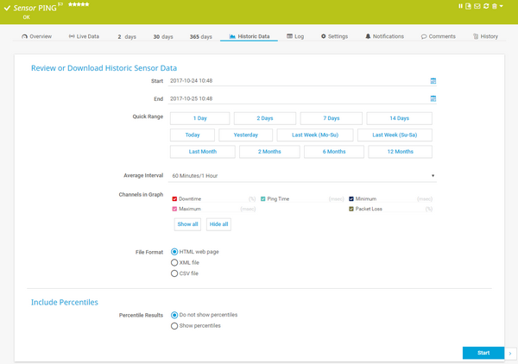
Task: Select XML file format
Action: click(x=174, y=263)
